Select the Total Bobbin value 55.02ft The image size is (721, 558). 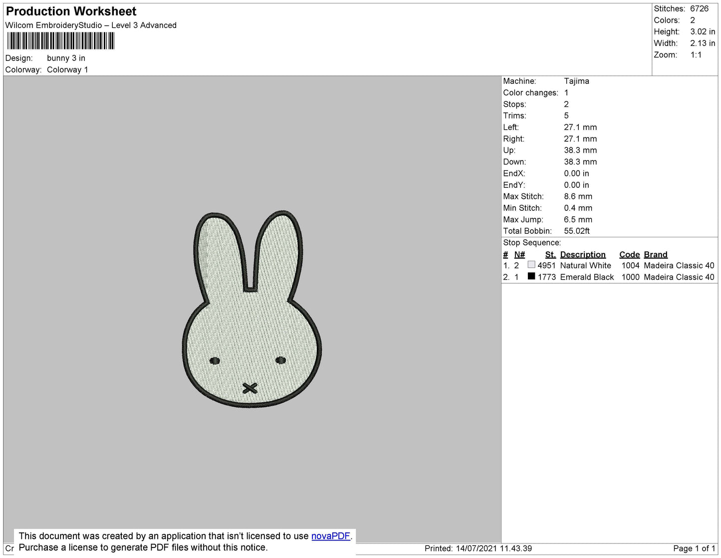pyautogui.click(x=577, y=231)
